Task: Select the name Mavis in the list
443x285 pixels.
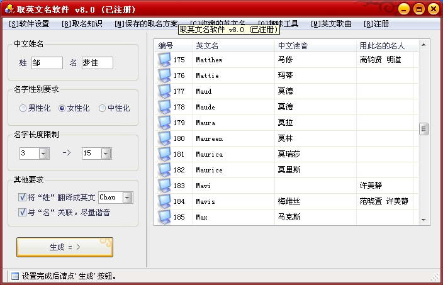Action: pos(205,202)
